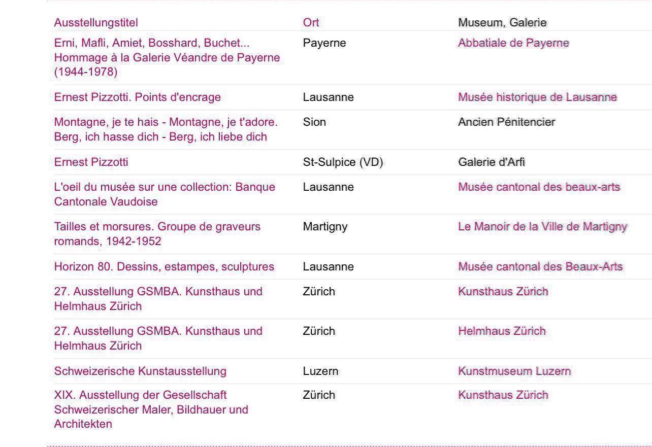
Task: Visit Musée historique de Lausanne link
Action: [537, 97]
